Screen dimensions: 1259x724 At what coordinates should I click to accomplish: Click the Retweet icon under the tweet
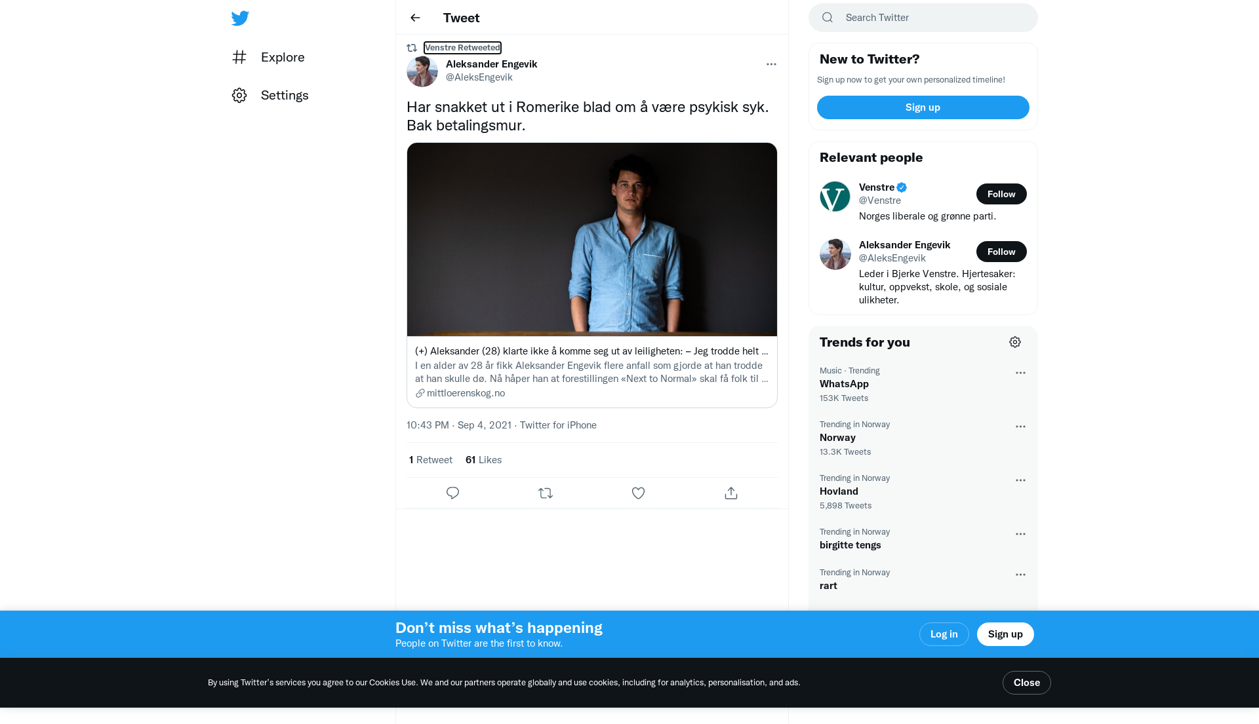pos(546,493)
